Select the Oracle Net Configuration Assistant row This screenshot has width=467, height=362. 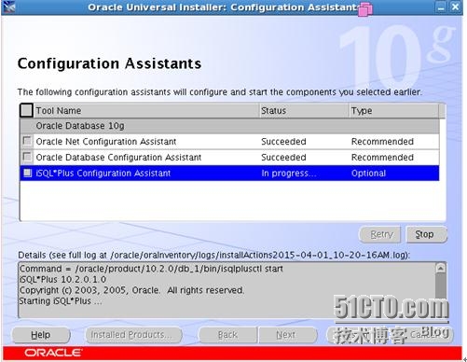coord(229,142)
